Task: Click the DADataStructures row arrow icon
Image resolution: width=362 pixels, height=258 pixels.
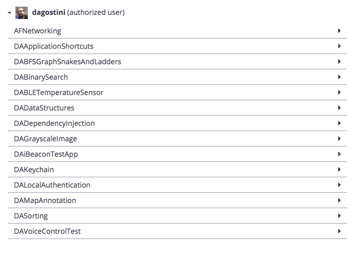Action: coord(339,108)
